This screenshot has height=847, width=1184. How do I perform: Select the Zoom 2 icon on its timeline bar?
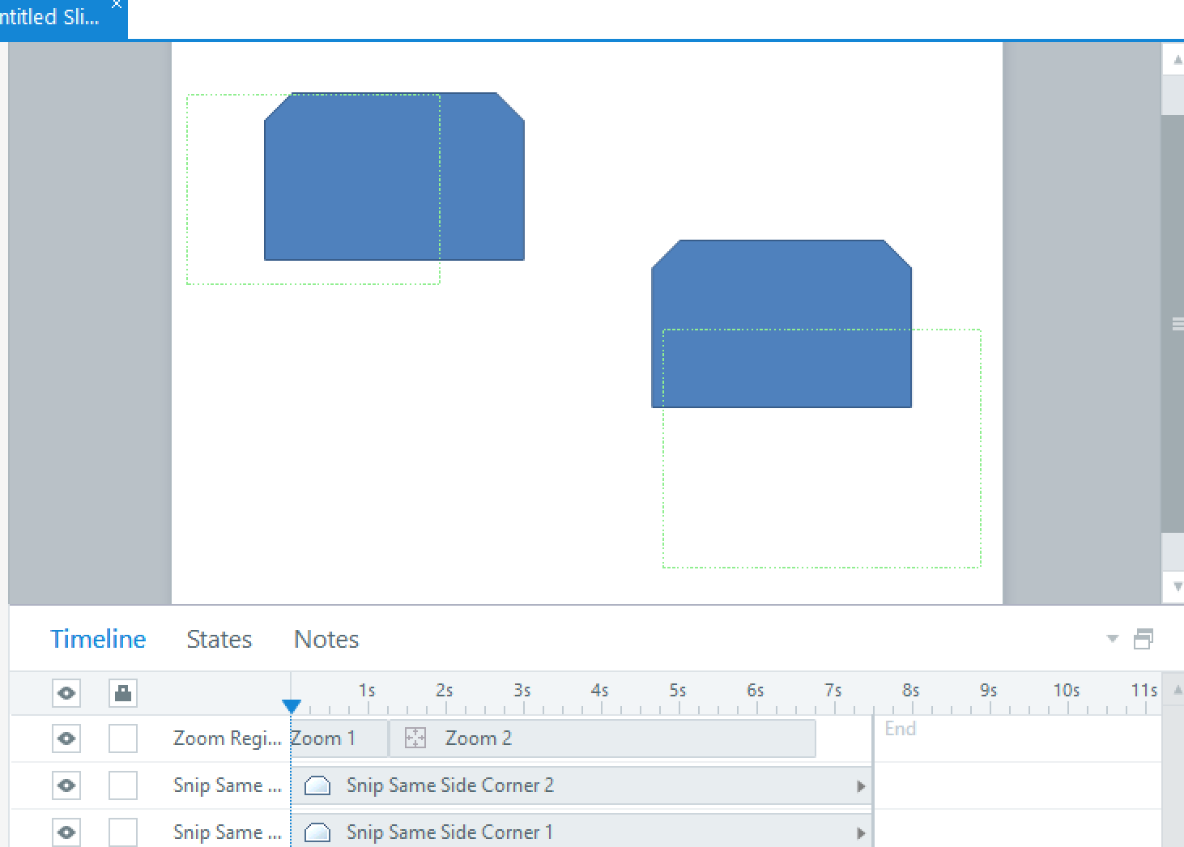click(415, 738)
